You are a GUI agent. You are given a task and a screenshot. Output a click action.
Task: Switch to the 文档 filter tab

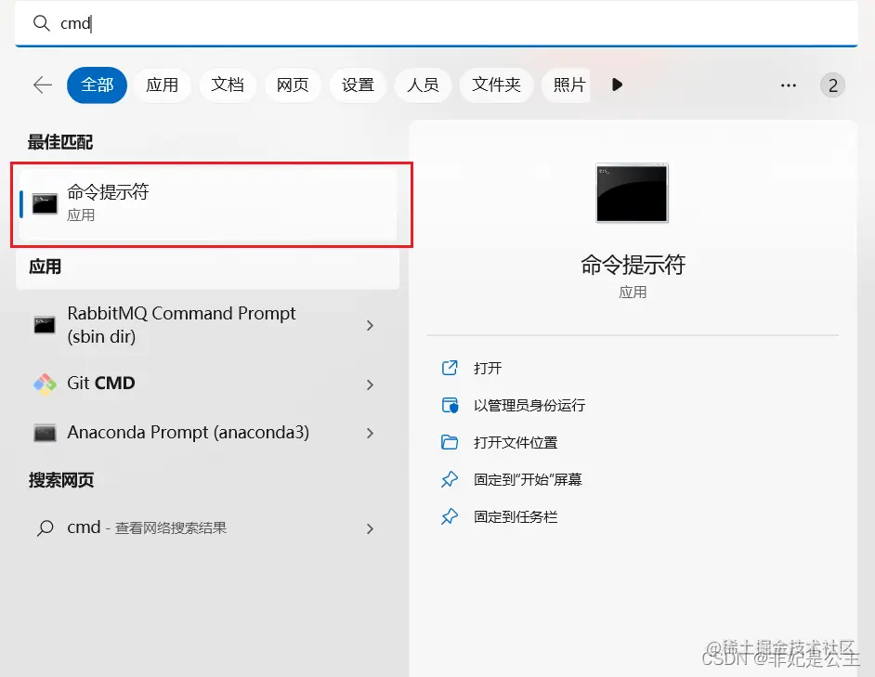coord(228,85)
